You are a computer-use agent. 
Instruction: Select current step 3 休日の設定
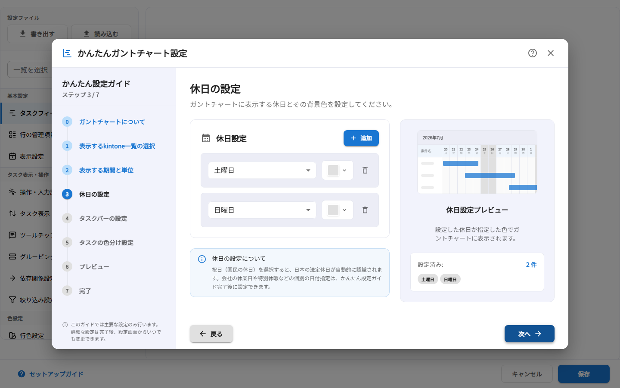coord(86,194)
